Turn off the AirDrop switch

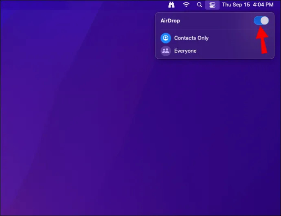pos(261,21)
